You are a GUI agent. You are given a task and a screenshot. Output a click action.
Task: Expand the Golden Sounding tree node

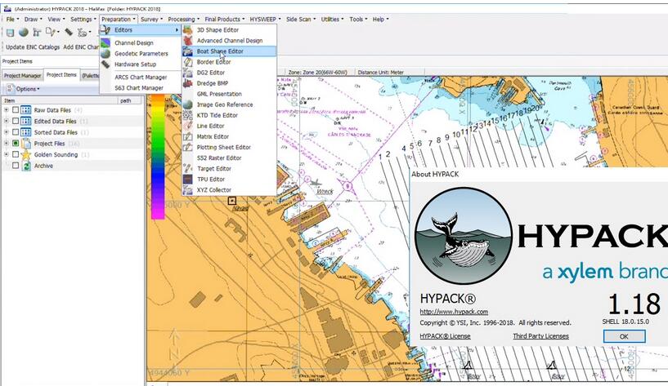pyautogui.click(x=6, y=154)
